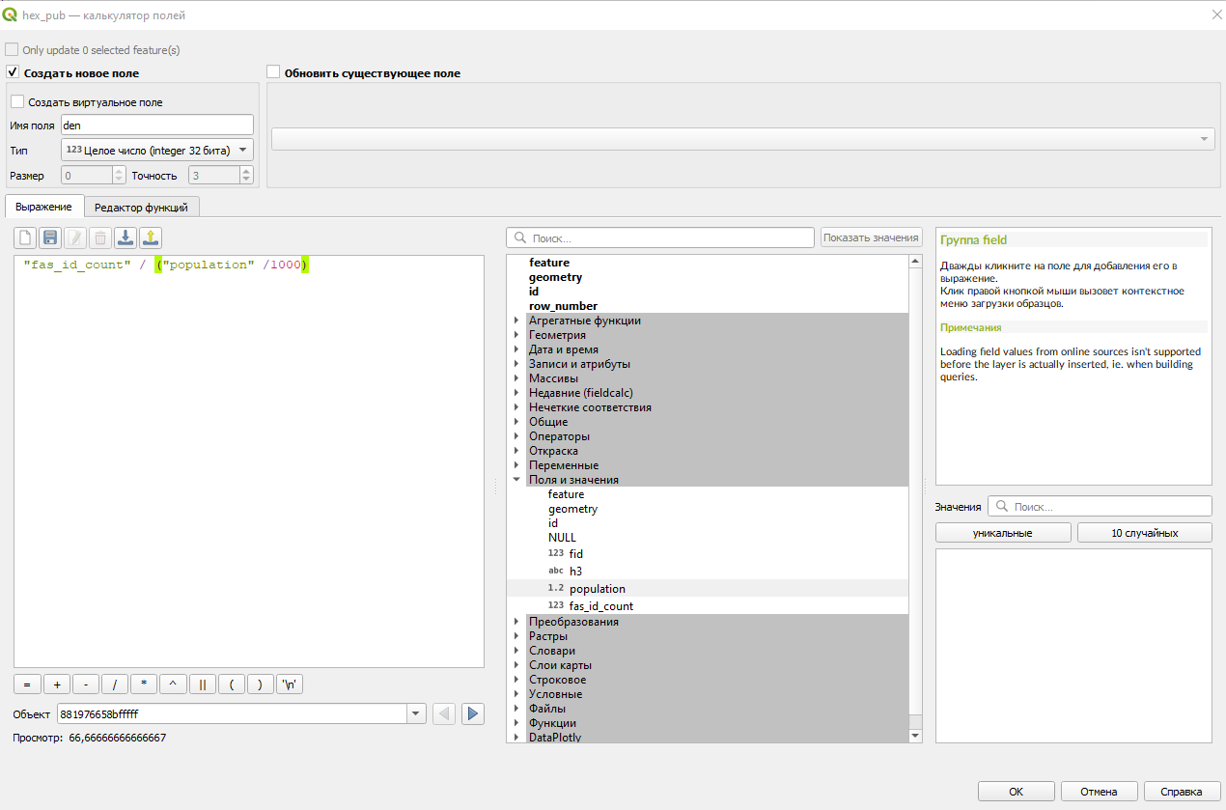Image resolution: width=1226 pixels, height=810 pixels.
Task: Enable 'Создать виртуальное поле' checkbox
Action: point(17,101)
